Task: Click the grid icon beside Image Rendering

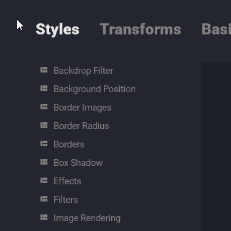Action: click(x=44, y=217)
